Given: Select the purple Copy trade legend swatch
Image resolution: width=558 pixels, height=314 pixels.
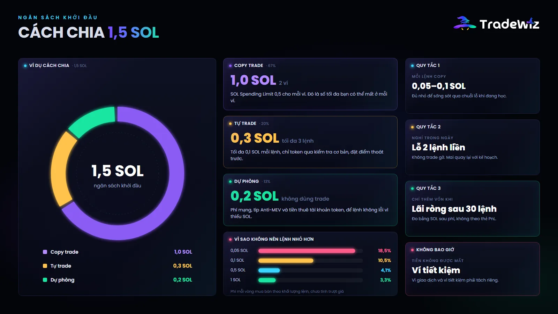Looking at the screenshot, I should (45, 252).
